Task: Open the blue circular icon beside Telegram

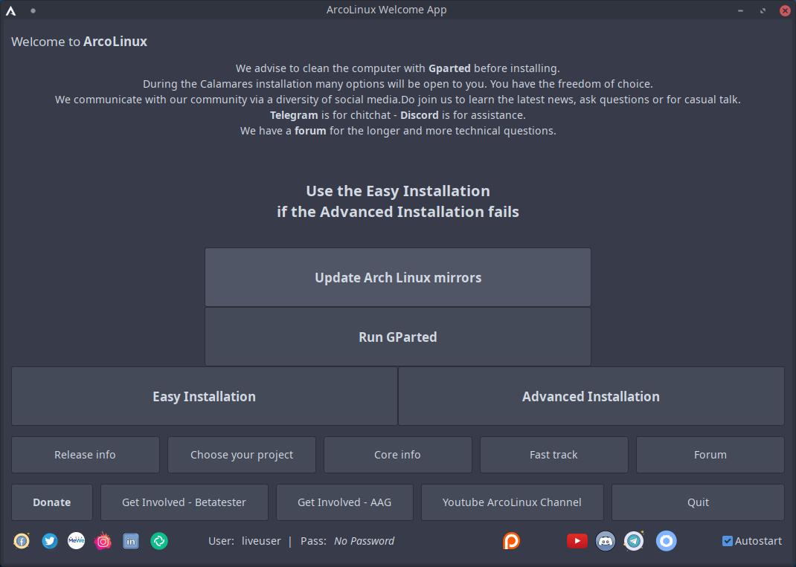Action: pos(666,541)
